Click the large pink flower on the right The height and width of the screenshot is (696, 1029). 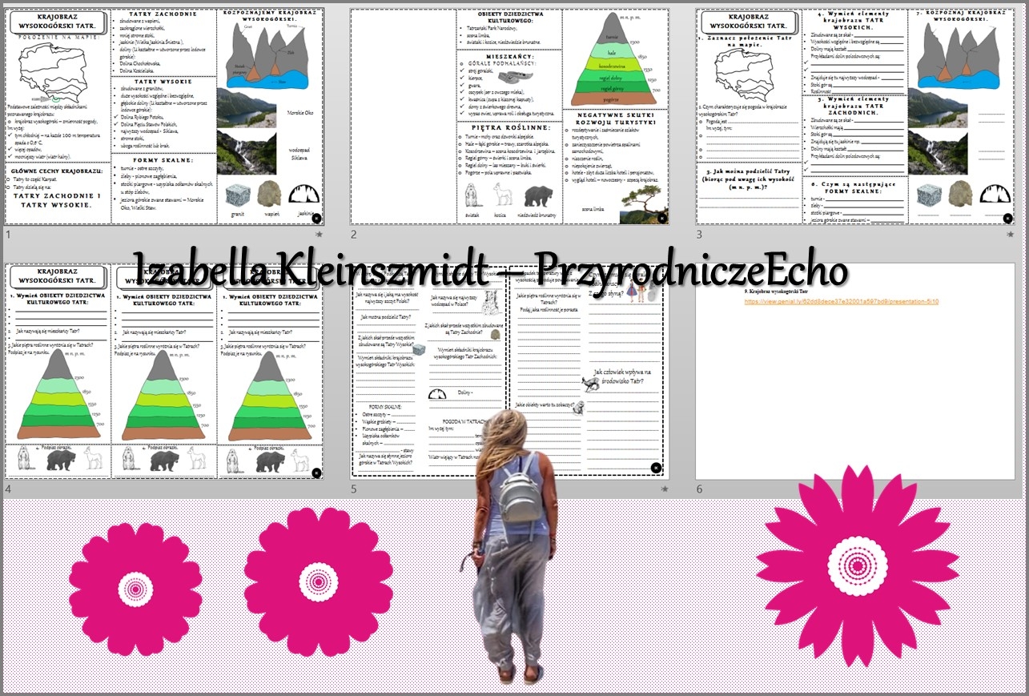coord(857,559)
